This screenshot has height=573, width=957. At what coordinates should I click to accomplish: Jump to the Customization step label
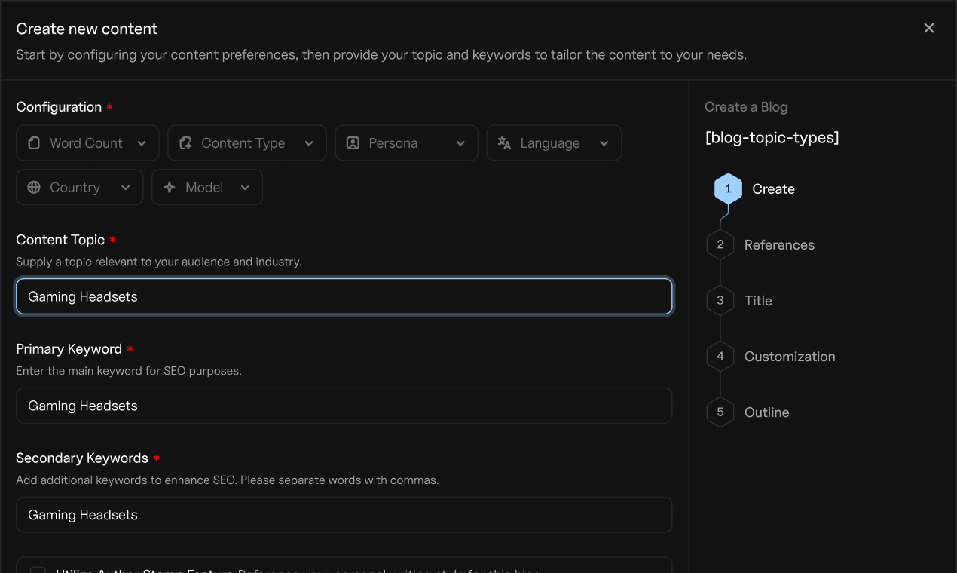(x=789, y=357)
